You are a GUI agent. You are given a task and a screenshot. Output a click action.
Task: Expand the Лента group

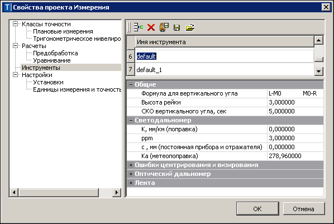[131, 183]
